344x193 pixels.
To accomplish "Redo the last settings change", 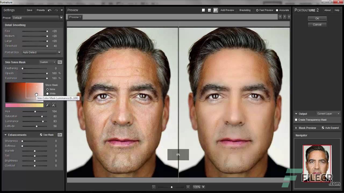I will pyautogui.click(x=56, y=10).
